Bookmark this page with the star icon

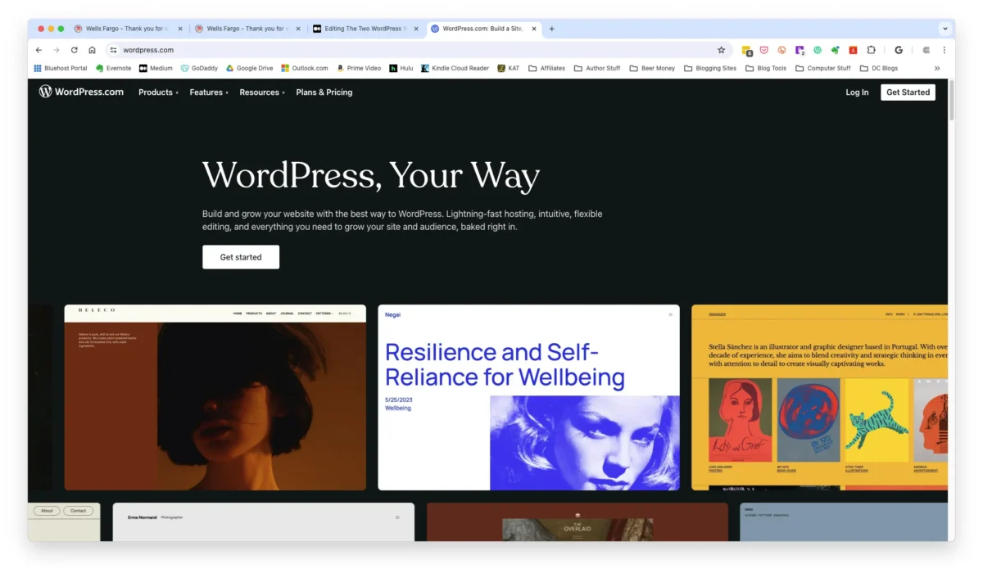click(721, 50)
